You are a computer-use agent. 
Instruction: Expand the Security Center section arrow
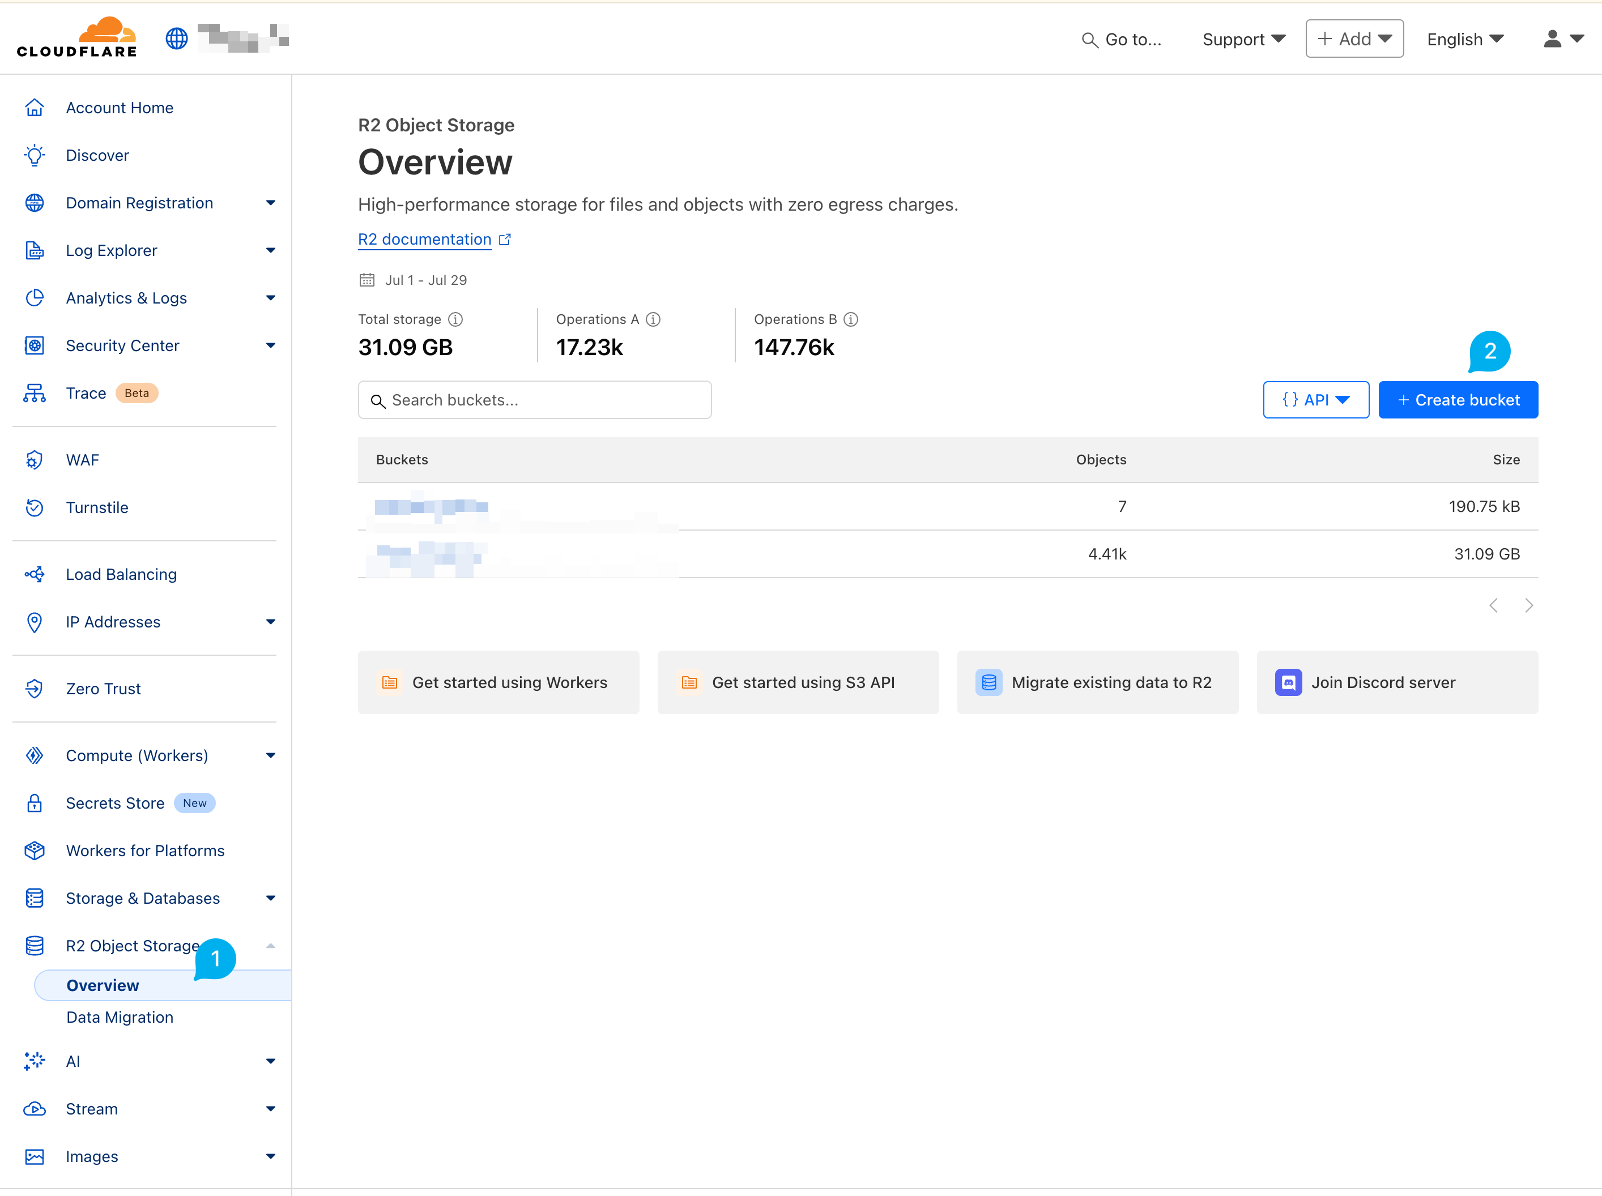coord(271,345)
